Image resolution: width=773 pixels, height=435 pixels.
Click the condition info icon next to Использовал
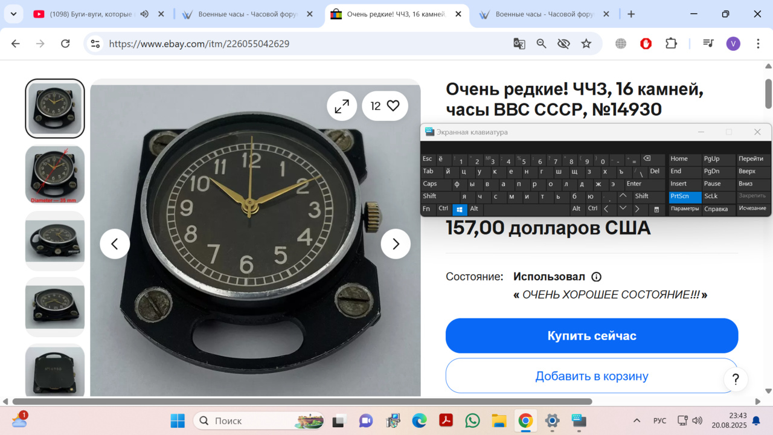596,277
